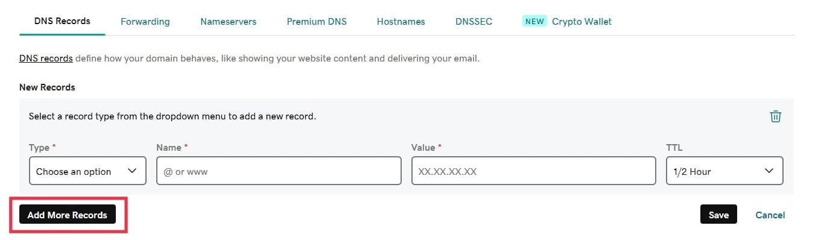Open the Type 'Choose an option' dropdown
This screenshot has width=821, height=240.
click(x=87, y=171)
